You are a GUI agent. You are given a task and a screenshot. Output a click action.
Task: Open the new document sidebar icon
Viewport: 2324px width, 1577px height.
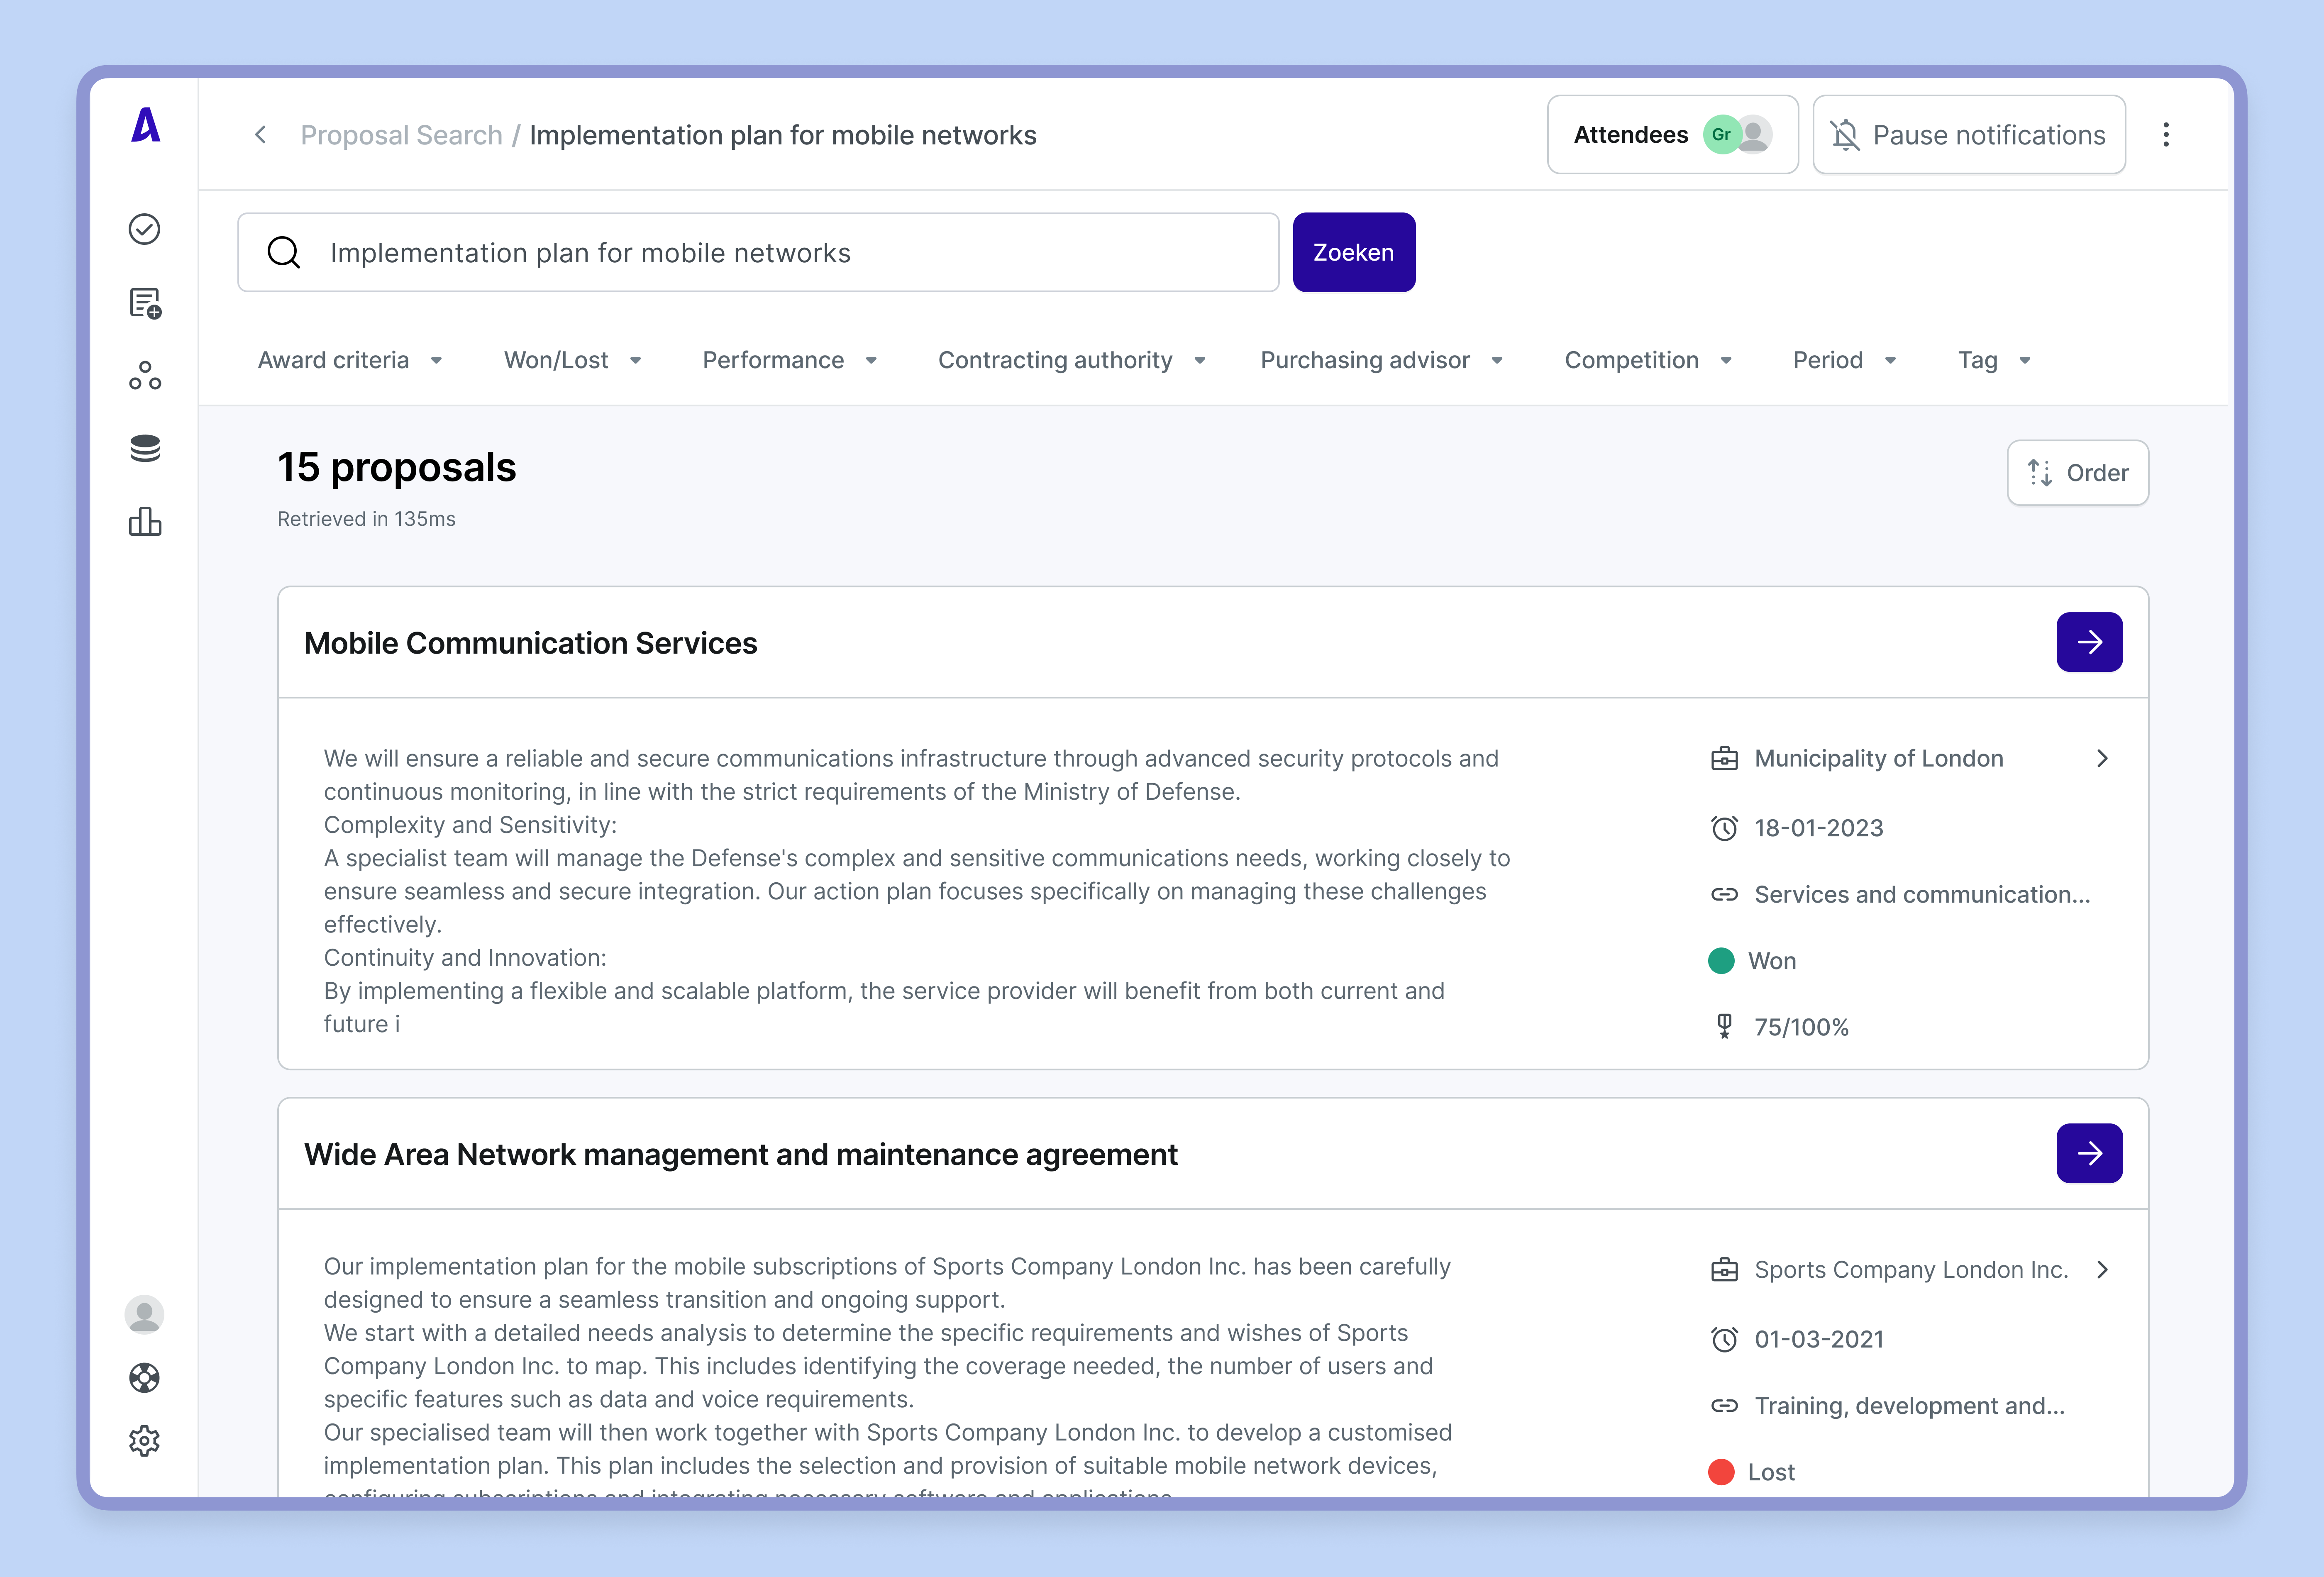coord(145,303)
